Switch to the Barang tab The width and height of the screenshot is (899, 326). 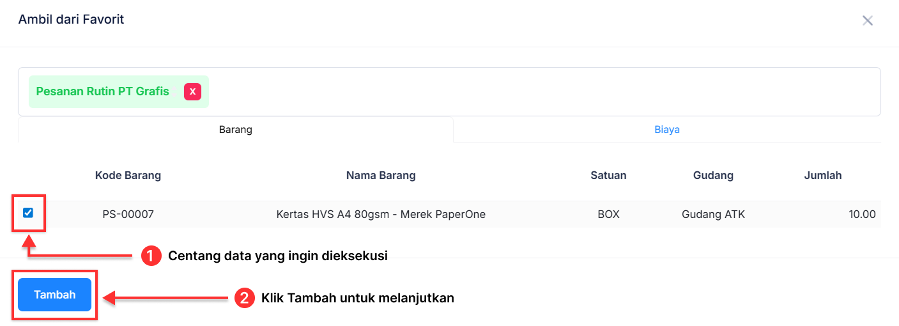pos(236,129)
